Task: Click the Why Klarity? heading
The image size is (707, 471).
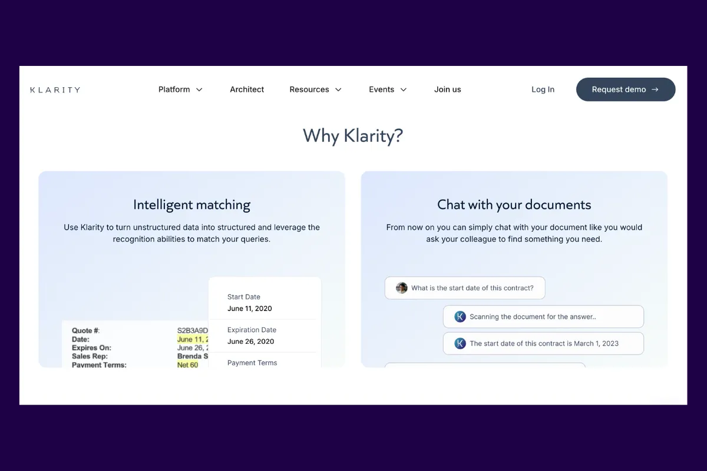Action: click(x=353, y=136)
